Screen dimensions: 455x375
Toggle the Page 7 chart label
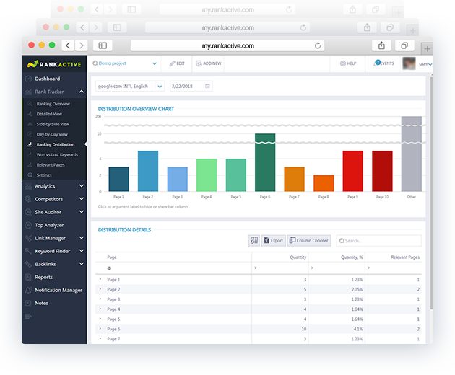(x=294, y=197)
